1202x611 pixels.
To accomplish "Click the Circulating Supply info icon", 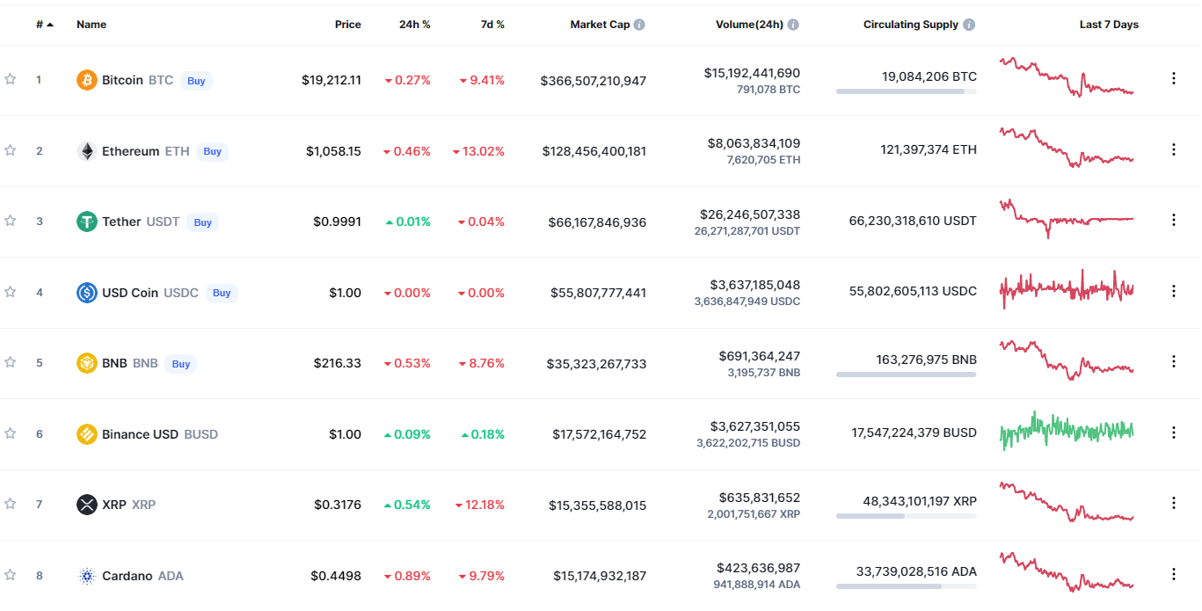I will 969,25.
